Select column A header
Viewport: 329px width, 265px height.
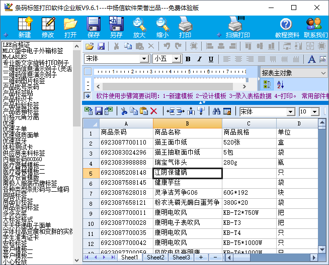coord(126,123)
